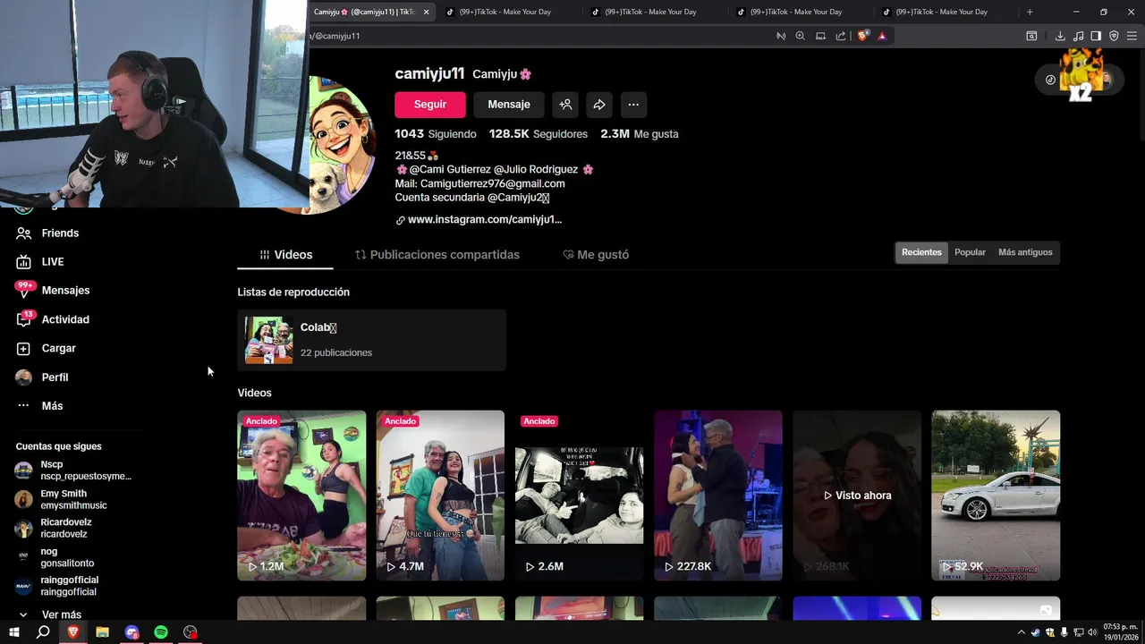This screenshot has width=1145, height=644.
Task: Open Mensaje to message camiyju11
Action: tap(509, 105)
